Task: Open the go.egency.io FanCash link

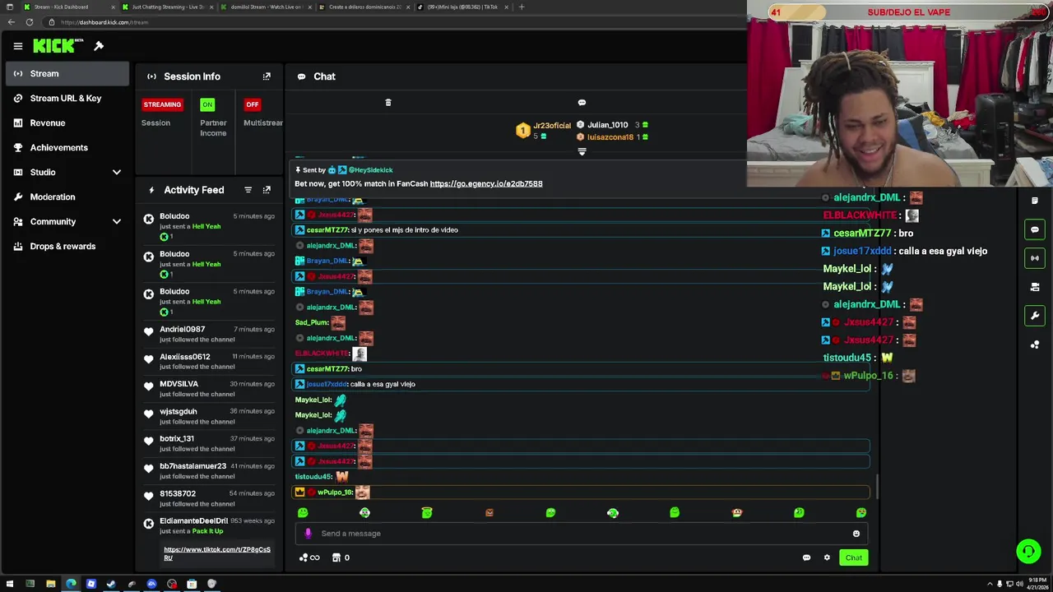Action: pos(486,184)
